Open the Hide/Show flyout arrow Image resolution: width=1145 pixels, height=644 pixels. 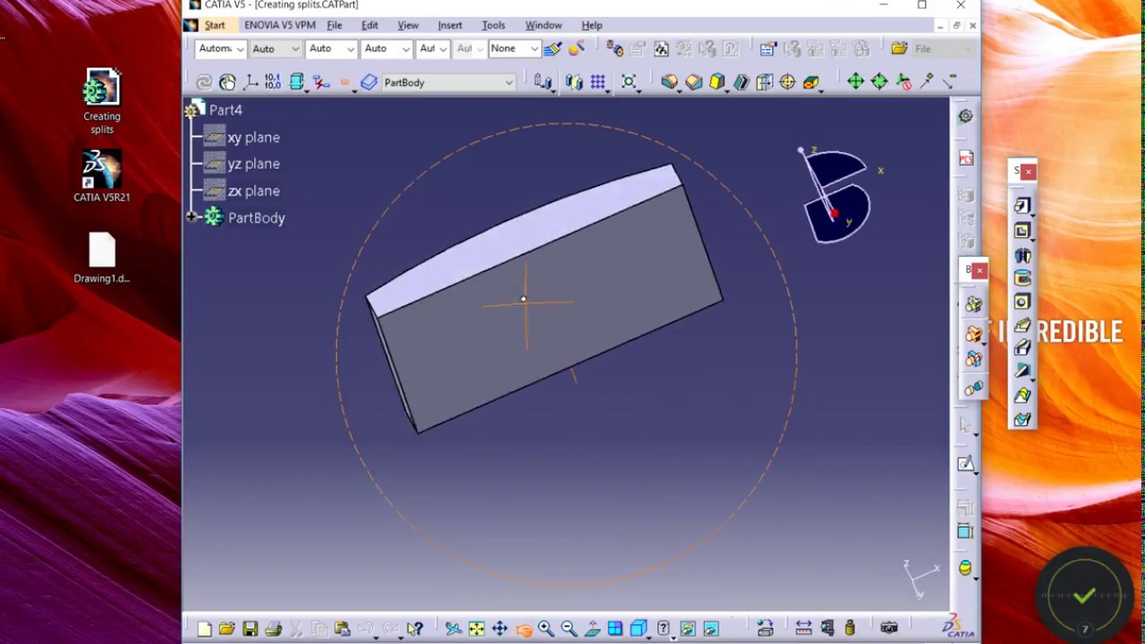673,637
